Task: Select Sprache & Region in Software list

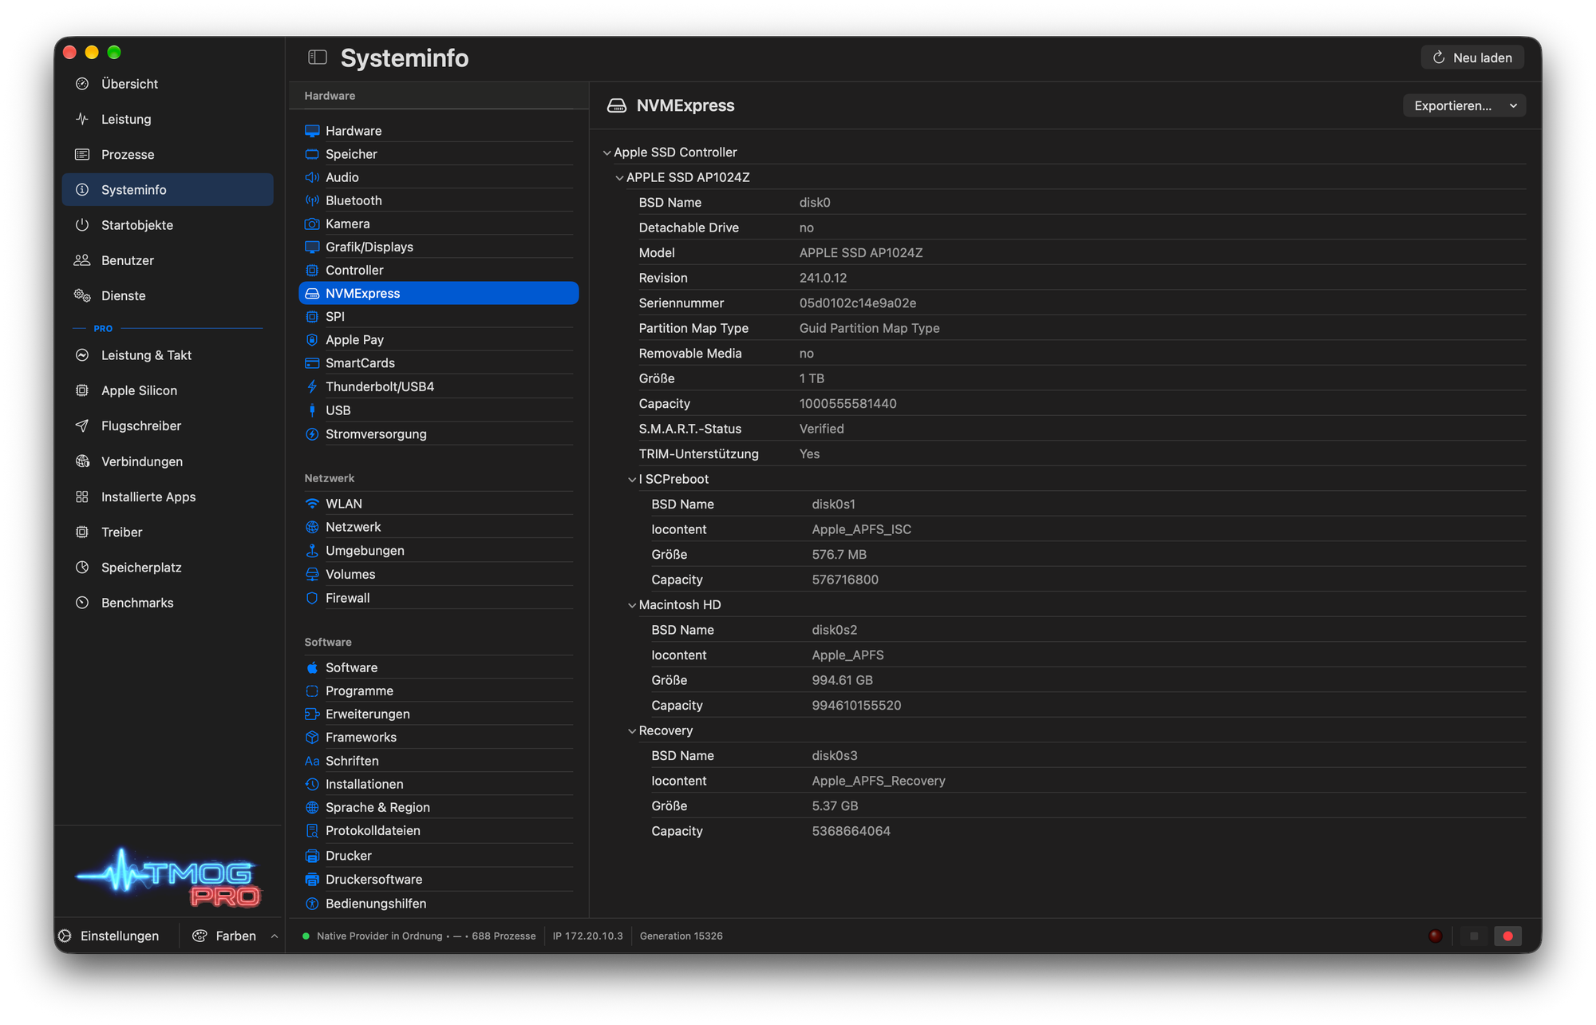Action: click(x=438, y=807)
